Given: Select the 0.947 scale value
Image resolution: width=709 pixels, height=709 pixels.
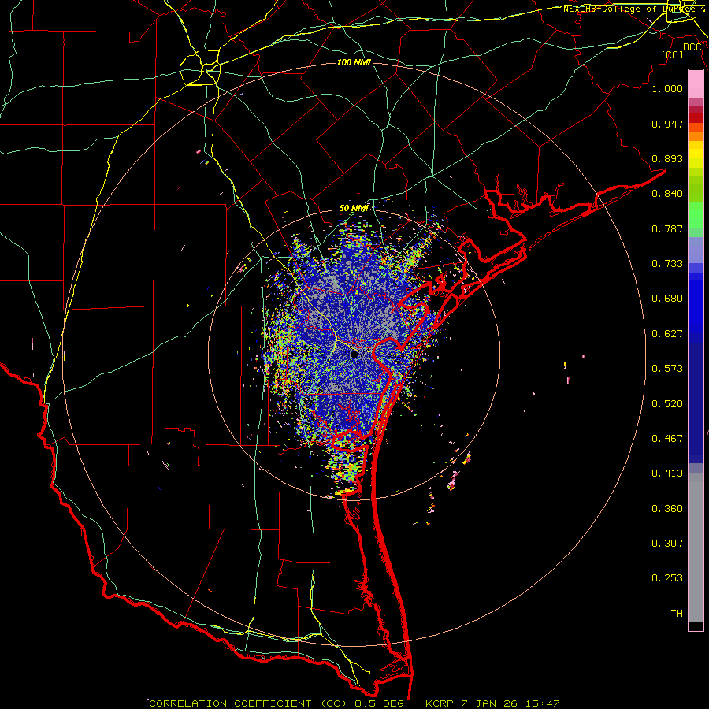Looking at the screenshot, I should click(667, 124).
